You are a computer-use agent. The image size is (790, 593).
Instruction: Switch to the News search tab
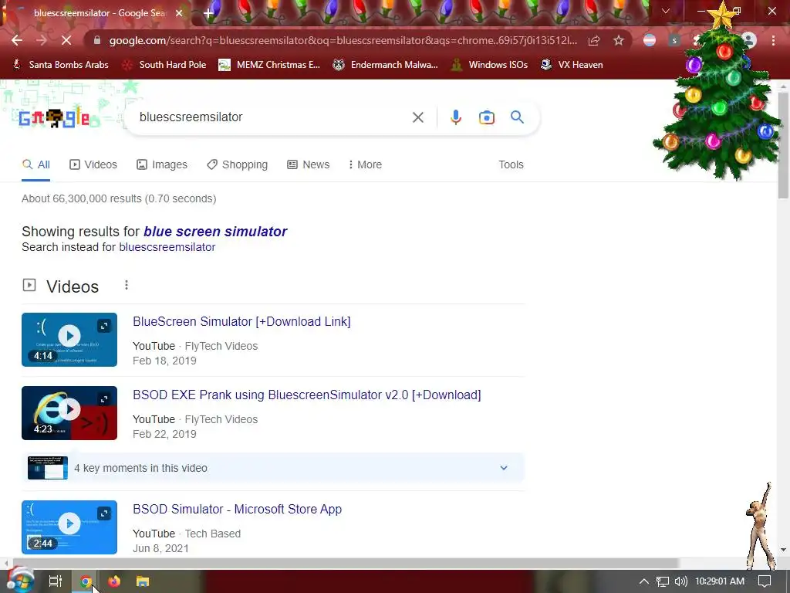tap(309, 164)
